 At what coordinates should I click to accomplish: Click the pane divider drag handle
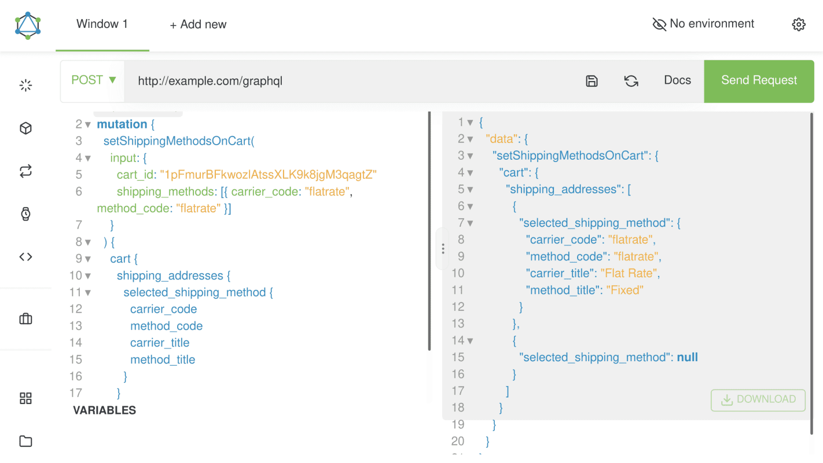pos(443,249)
